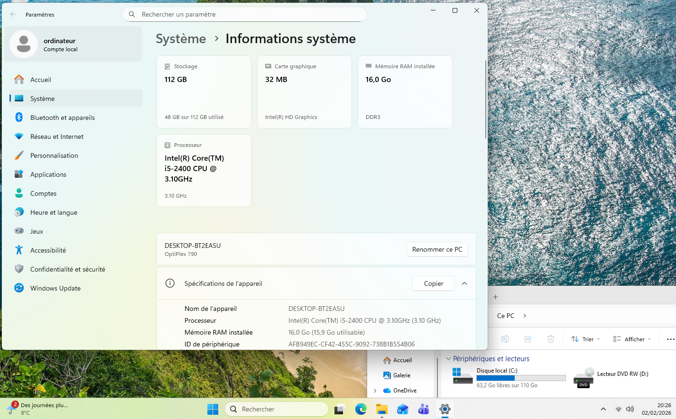Open Bluetooth et appareils settings

[62, 118]
